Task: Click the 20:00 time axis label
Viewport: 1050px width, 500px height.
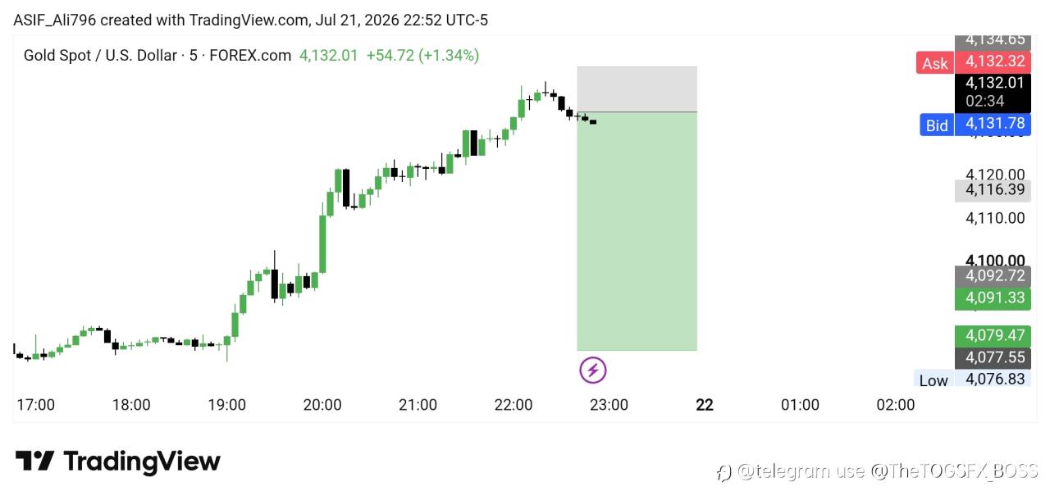Action: tap(322, 405)
